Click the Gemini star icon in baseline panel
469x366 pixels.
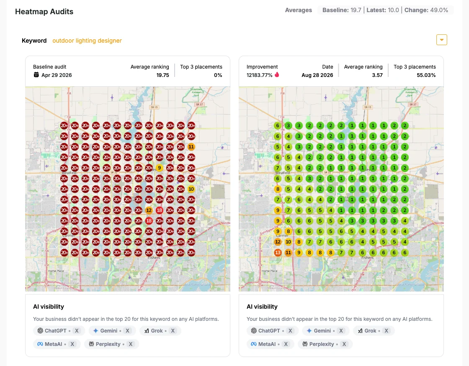96,331
